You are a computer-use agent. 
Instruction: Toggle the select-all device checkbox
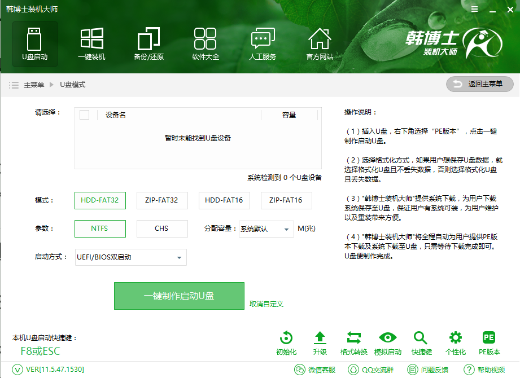tap(85, 115)
